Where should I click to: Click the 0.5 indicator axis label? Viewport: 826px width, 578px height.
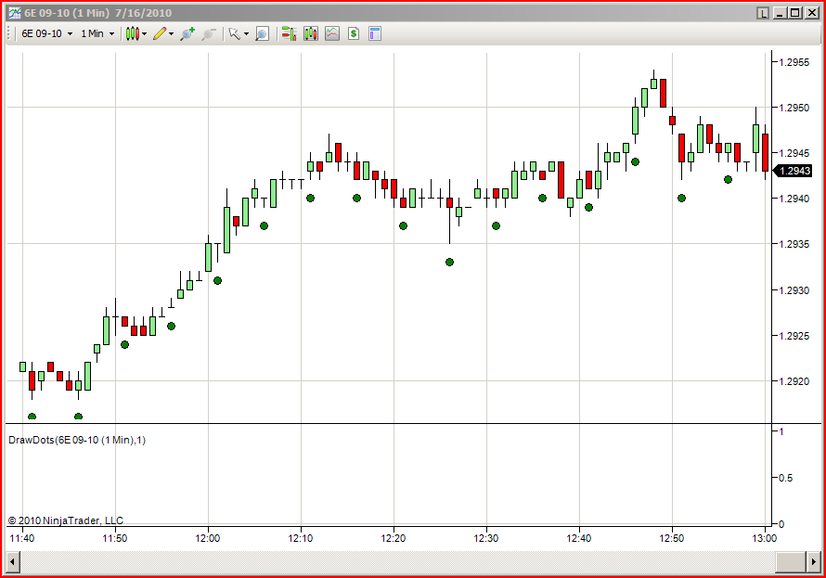(x=785, y=478)
